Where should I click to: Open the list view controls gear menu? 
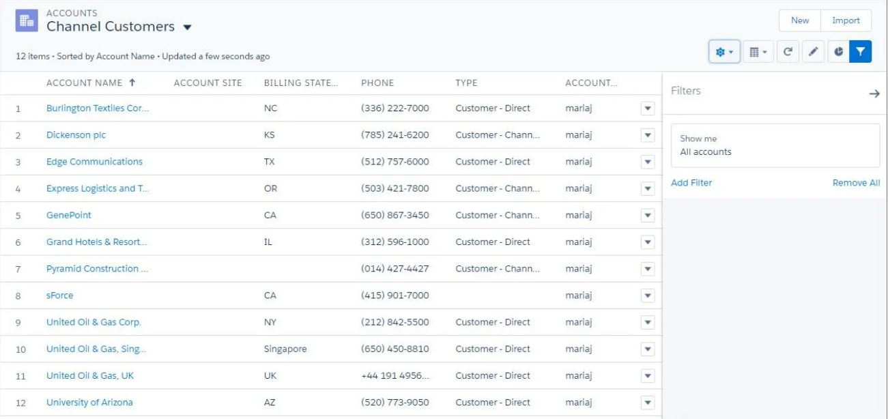pyautogui.click(x=724, y=51)
